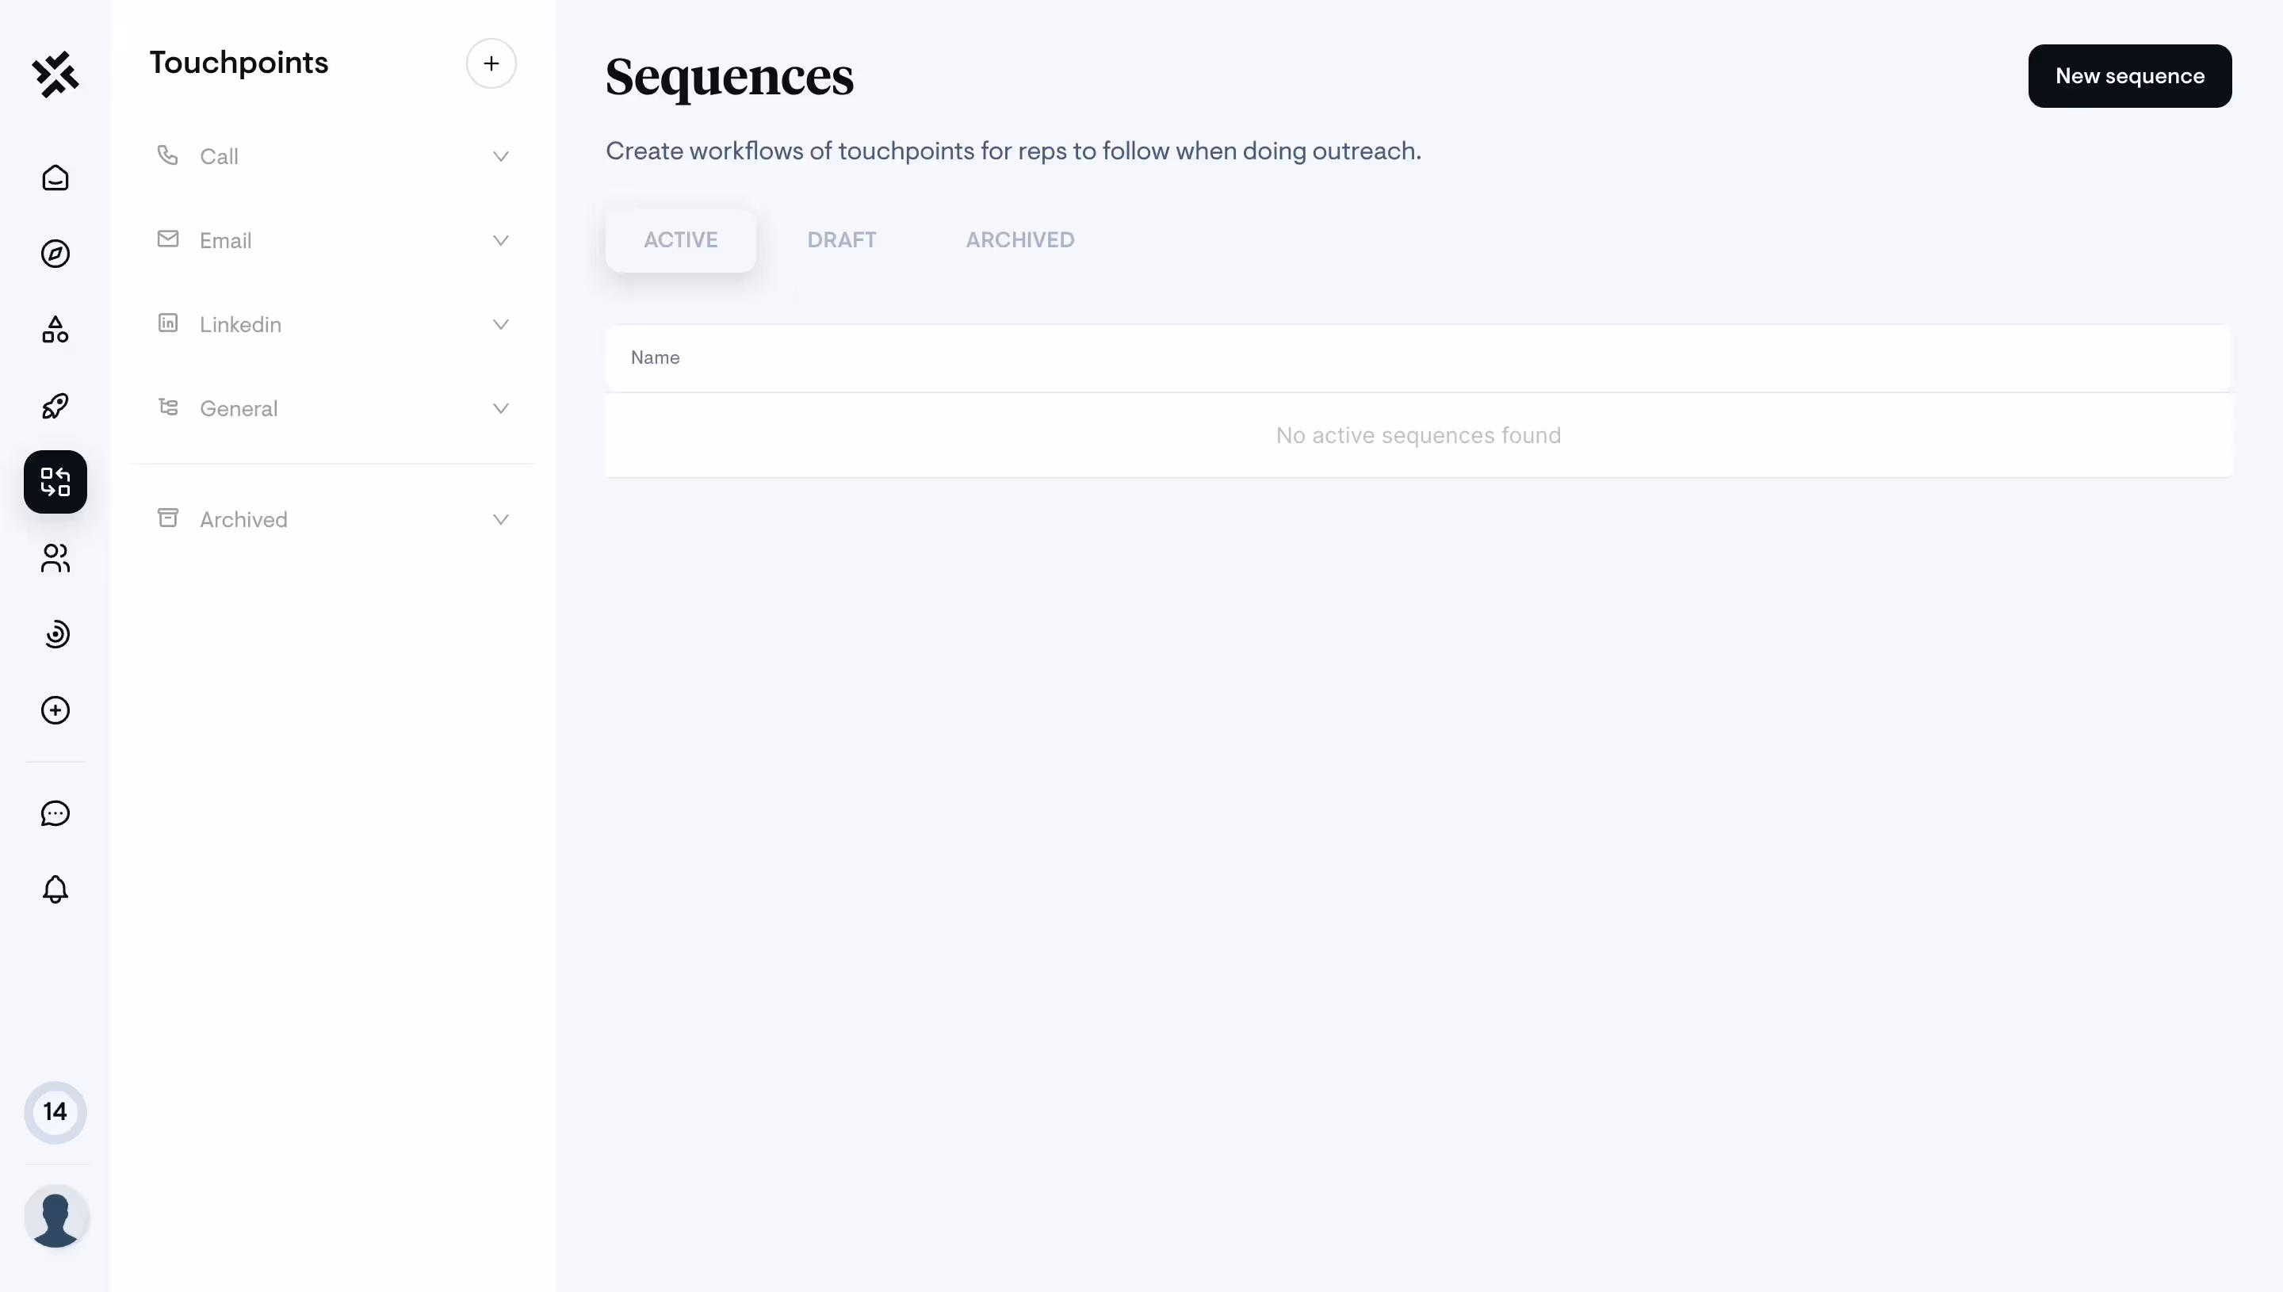Expand the Linkedin touchpoints section

pyautogui.click(x=334, y=324)
